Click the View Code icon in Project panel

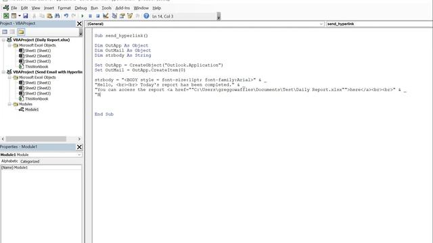point(5,32)
